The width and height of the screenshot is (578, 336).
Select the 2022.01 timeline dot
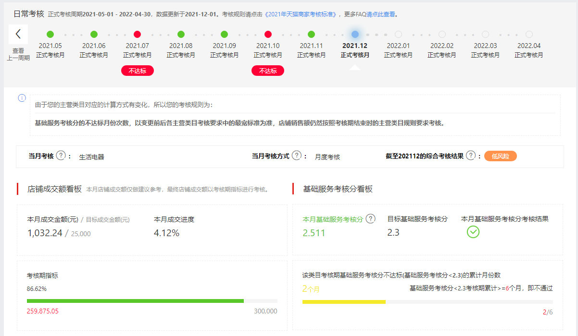tap(398, 34)
